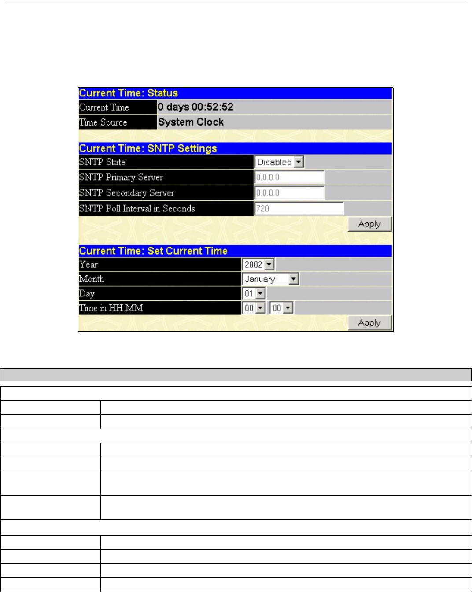472x592 pixels.
Task: Click the 'Month' label
Action: [x=92, y=279]
